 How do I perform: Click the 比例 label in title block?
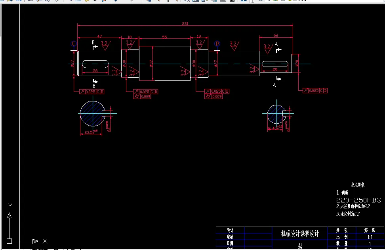tap(342, 237)
